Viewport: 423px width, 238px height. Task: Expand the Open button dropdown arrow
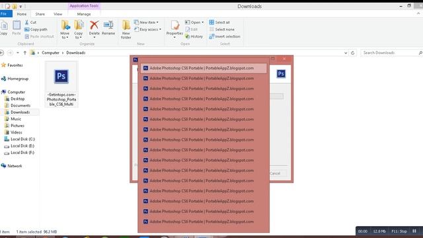[203, 22]
